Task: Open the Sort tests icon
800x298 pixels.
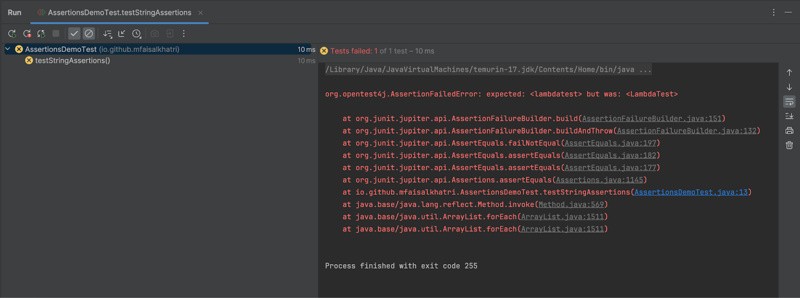Action: click(x=107, y=33)
